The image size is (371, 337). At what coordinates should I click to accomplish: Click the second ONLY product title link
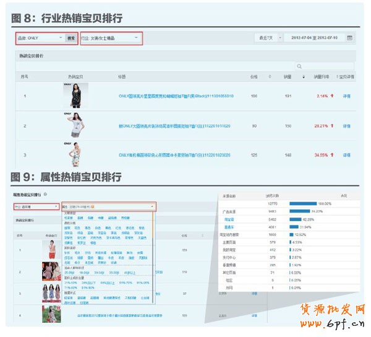click(174, 126)
